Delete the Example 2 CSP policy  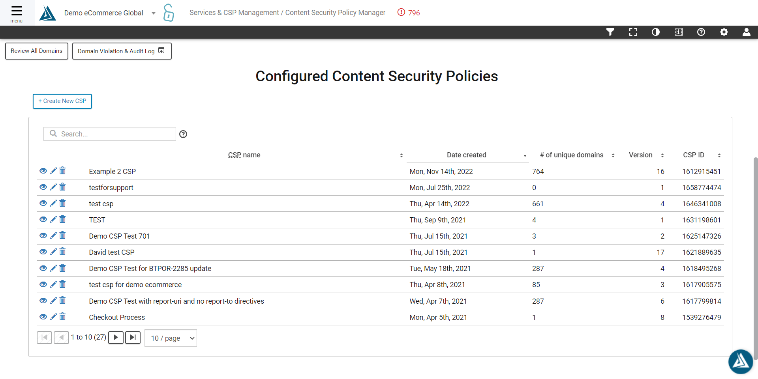(x=62, y=171)
